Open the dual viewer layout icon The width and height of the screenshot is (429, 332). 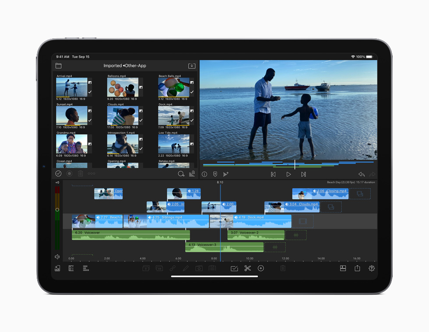tap(342, 268)
